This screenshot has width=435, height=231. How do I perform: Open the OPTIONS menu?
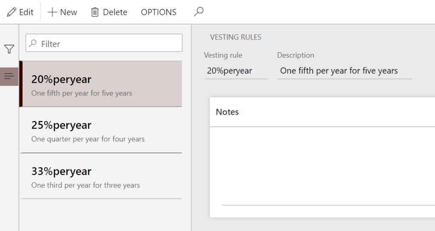pyautogui.click(x=159, y=12)
